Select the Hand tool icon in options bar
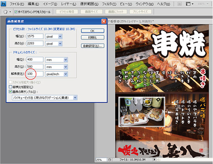The height and width of the screenshot is (164, 213). click(5, 12)
